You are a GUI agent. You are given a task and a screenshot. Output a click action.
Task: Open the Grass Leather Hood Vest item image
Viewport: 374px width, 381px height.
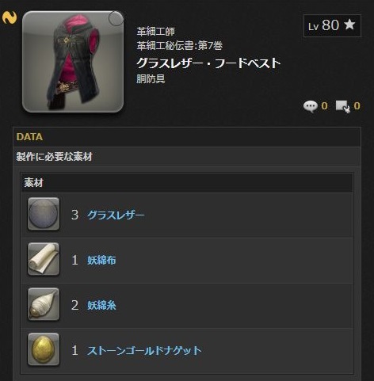[73, 62]
